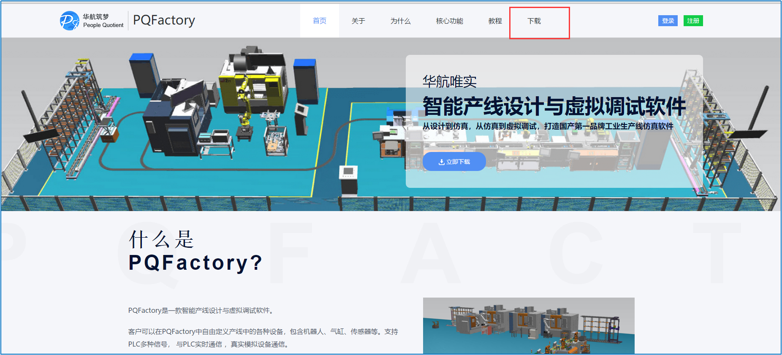Click the 智能产线设计与虚拟调试软件 headline
Image resolution: width=782 pixels, height=355 pixels.
[x=554, y=106]
